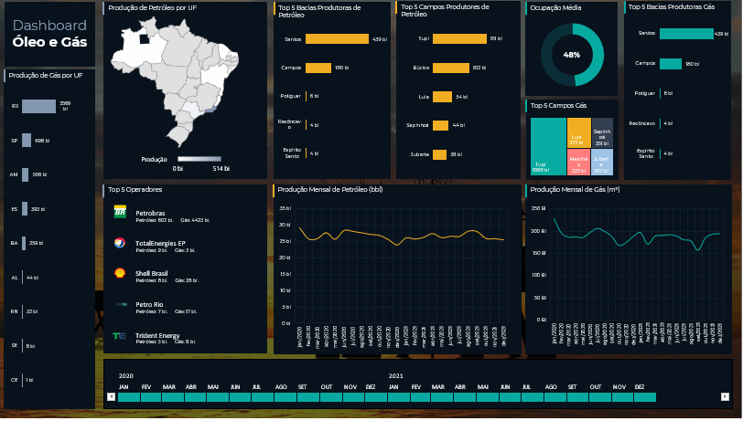Screen dimensions: 743x421
Task: Click the TotalEnergies EP logo
Action: click(120, 243)
